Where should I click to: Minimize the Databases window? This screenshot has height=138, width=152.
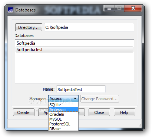[x=109, y=9]
